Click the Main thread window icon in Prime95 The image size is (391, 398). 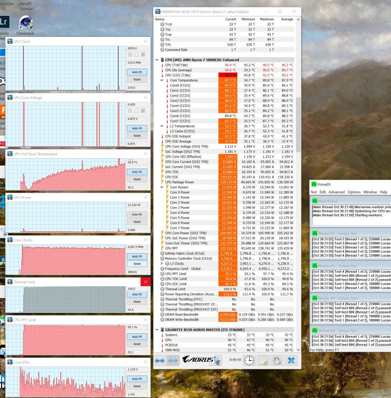click(x=314, y=201)
